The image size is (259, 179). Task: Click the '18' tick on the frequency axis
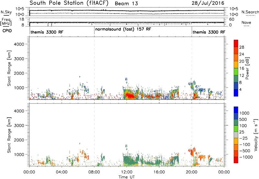[22, 19]
